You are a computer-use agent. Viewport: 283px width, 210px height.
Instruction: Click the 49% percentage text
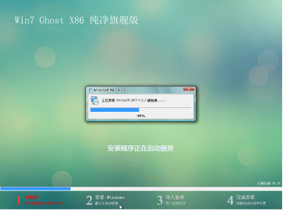[141, 116]
